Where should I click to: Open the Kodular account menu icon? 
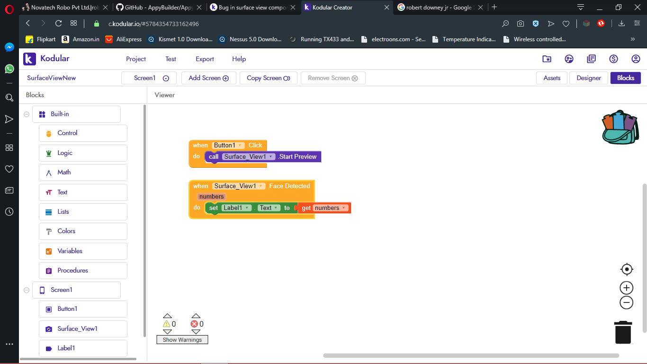(636, 59)
